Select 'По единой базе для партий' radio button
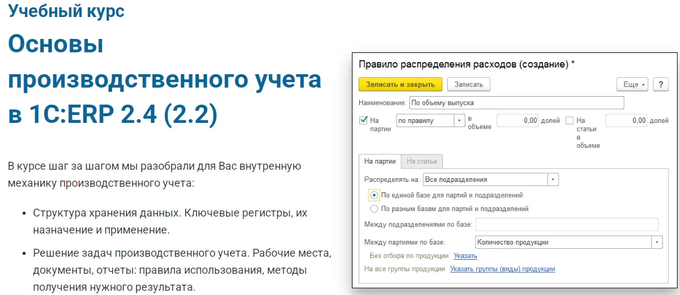This screenshot has height=295, width=680. pos(374,195)
